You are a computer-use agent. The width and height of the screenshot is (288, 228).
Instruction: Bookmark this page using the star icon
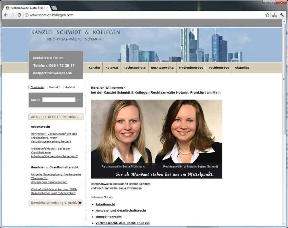pos(267,15)
